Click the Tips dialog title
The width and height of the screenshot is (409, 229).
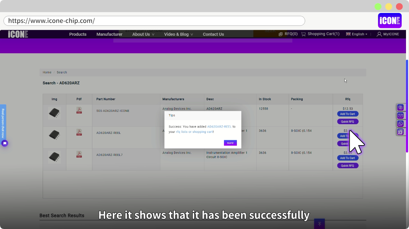(172, 116)
